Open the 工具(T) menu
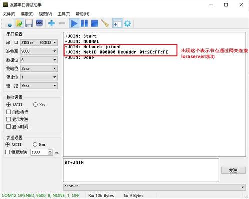 click(64, 14)
